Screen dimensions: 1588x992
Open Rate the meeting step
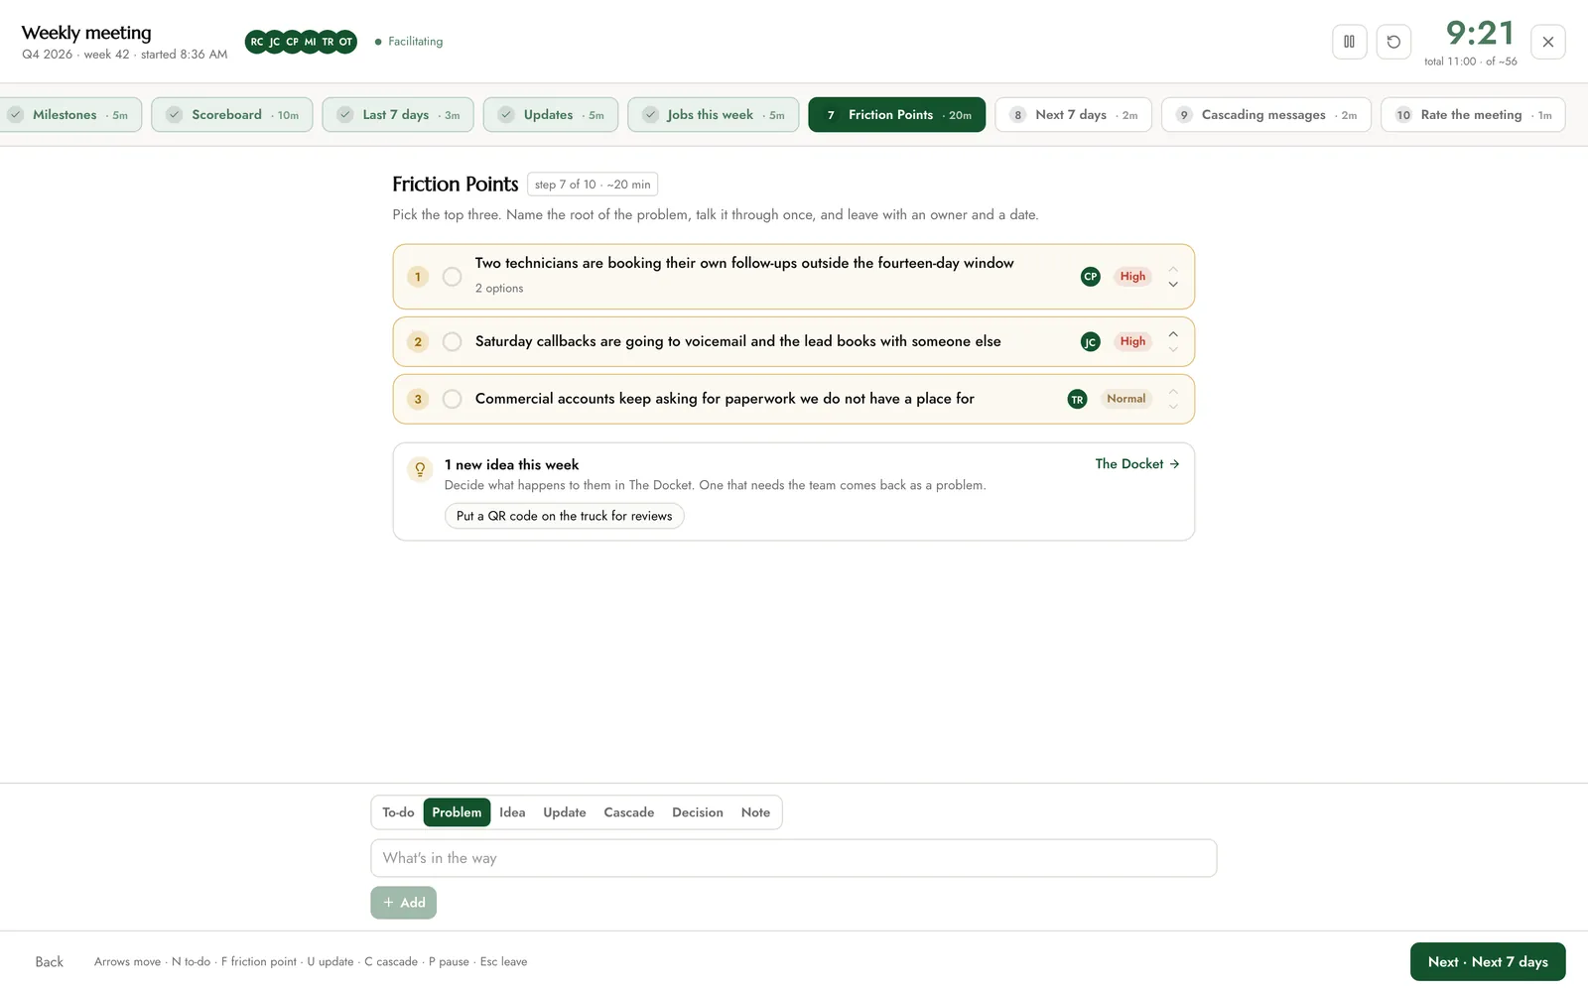(x=1473, y=115)
